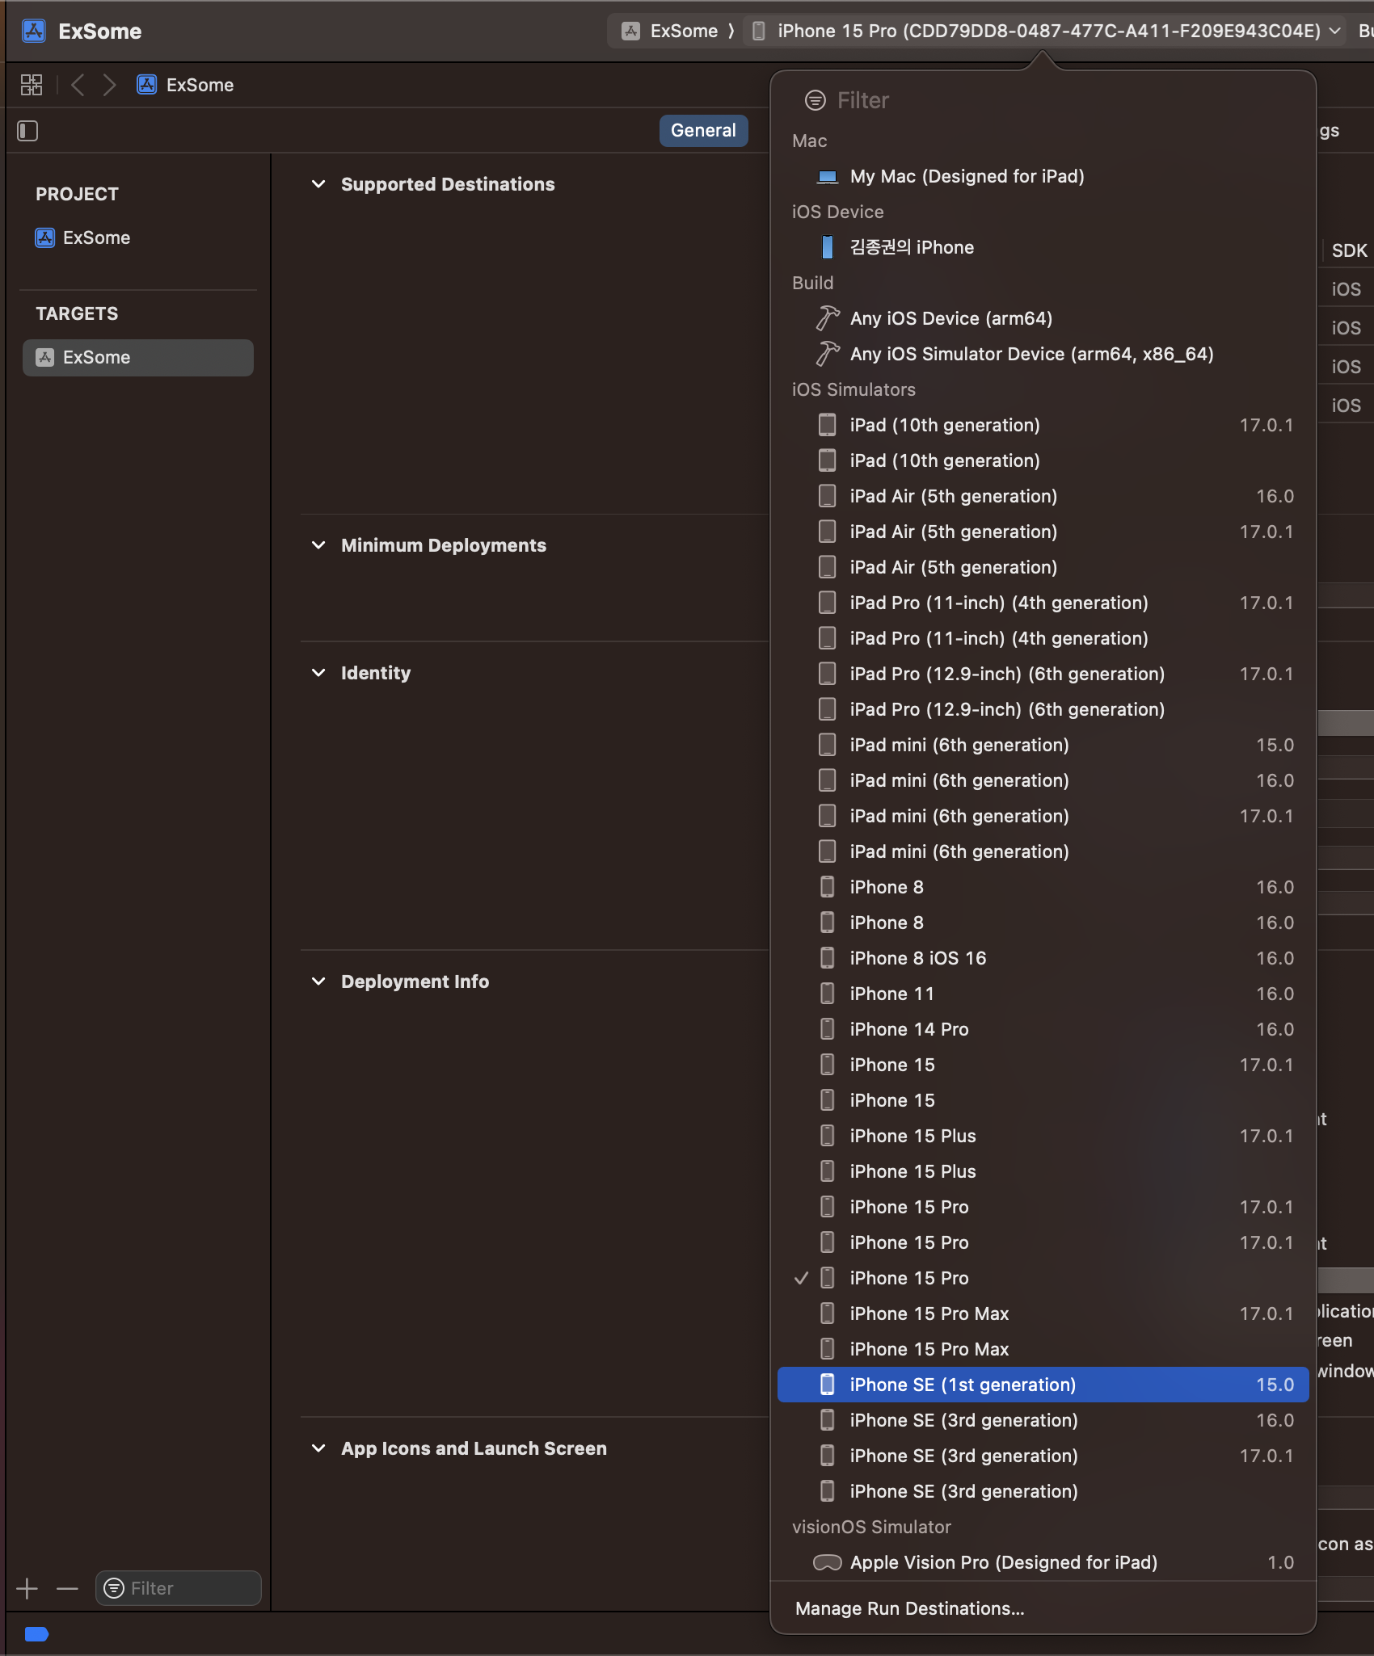Select iPad Pro (11-inch) (4th generation) 17.0.1
The height and width of the screenshot is (1656, 1374).
coord(1043,603)
